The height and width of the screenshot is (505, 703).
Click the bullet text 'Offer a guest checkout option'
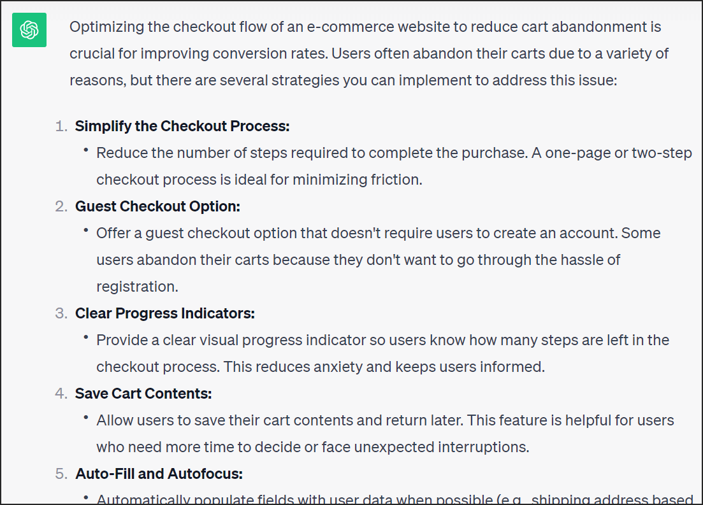[x=379, y=260]
